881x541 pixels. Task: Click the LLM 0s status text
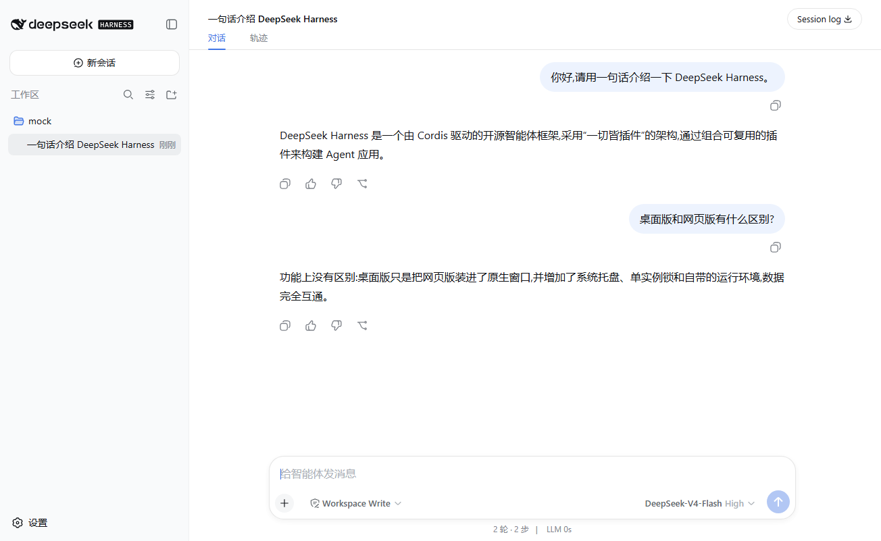coord(559,530)
